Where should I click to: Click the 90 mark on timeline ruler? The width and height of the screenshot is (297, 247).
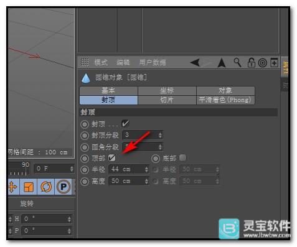click(26, 165)
